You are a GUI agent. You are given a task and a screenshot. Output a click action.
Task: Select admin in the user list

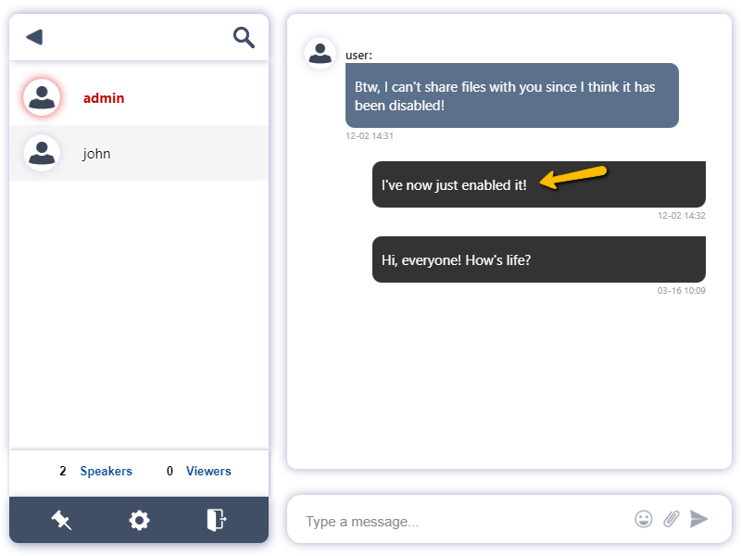click(x=104, y=98)
